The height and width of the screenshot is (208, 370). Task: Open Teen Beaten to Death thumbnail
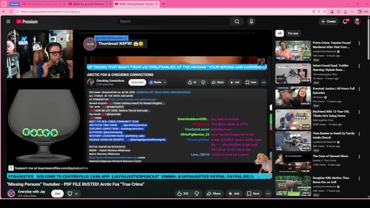coord(293,141)
